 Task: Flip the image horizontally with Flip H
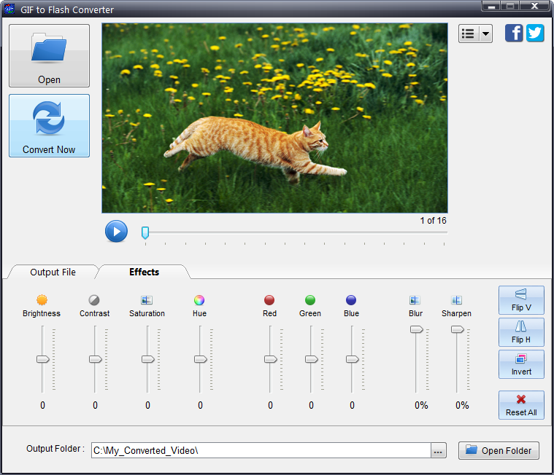coord(521,332)
